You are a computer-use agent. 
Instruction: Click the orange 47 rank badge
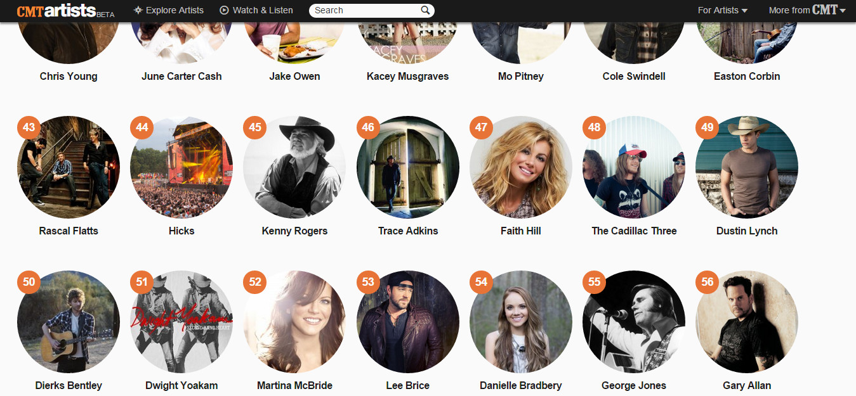tap(481, 127)
